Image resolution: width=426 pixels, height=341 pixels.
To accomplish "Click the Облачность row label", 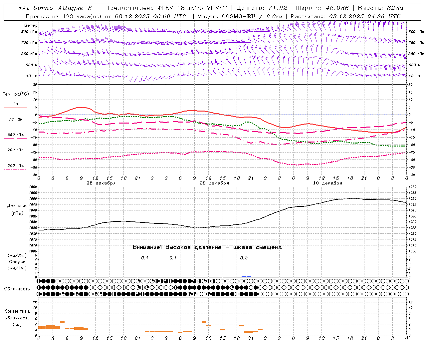I will point(17,289).
